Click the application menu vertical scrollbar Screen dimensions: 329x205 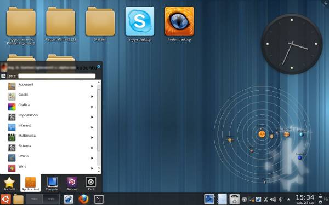click(x=99, y=127)
